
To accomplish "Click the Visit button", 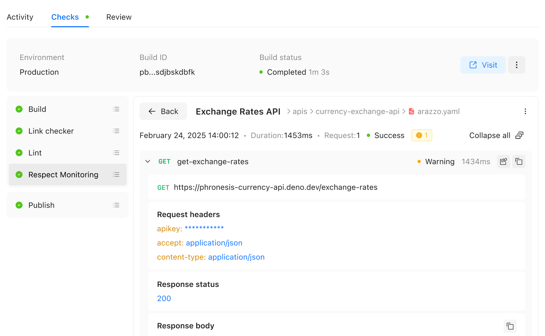I will tap(483, 65).
